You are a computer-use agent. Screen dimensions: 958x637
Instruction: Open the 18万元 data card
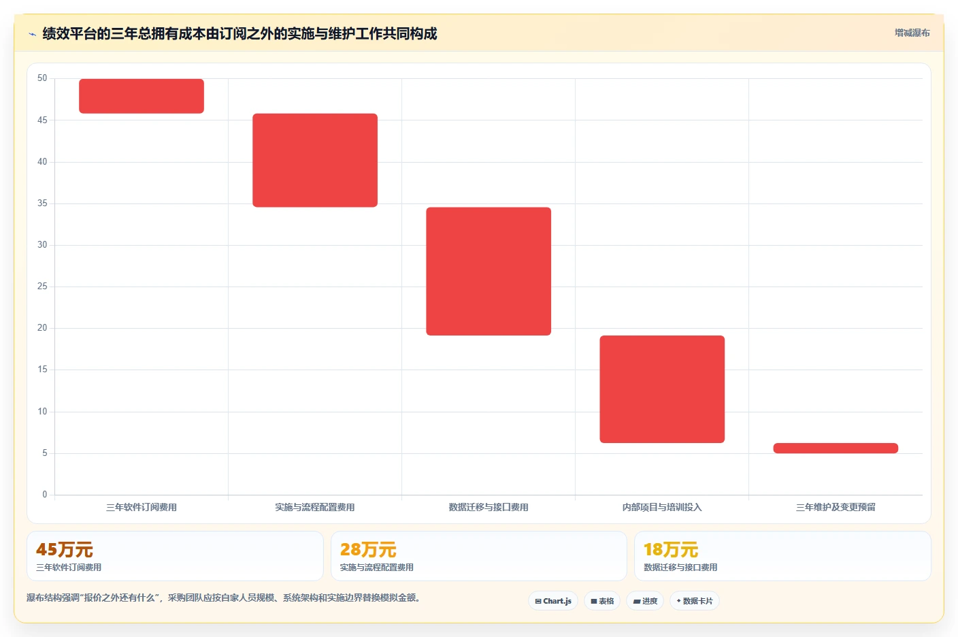pos(782,556)
